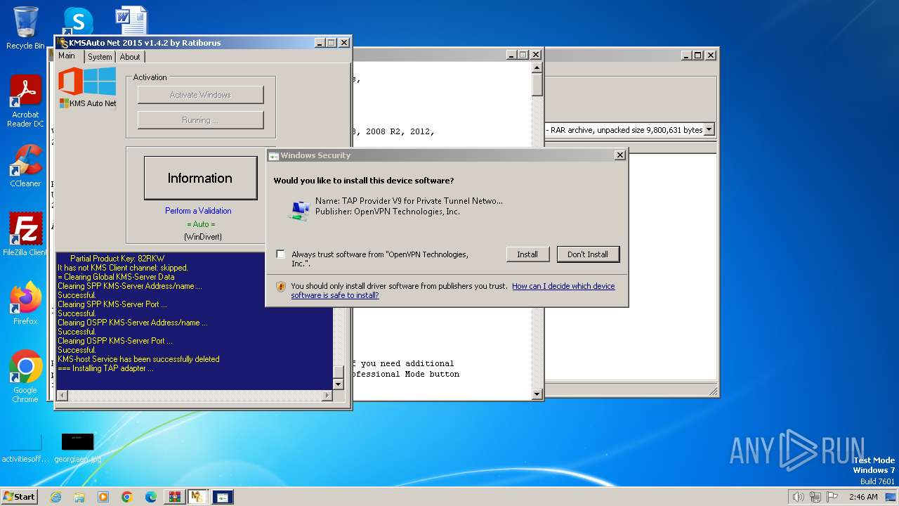
Task: Open the Skype desktop shortcut
Action: (x=77, y=20)
